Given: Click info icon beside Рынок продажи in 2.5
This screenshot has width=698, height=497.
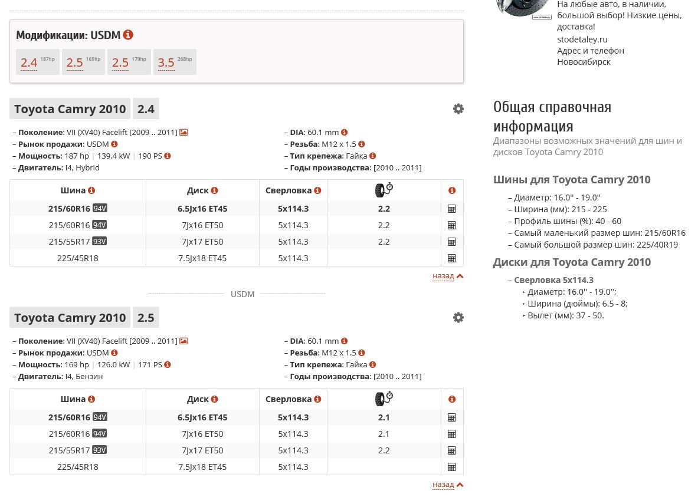Looking at the screenshot, I should tap(114, 353).
